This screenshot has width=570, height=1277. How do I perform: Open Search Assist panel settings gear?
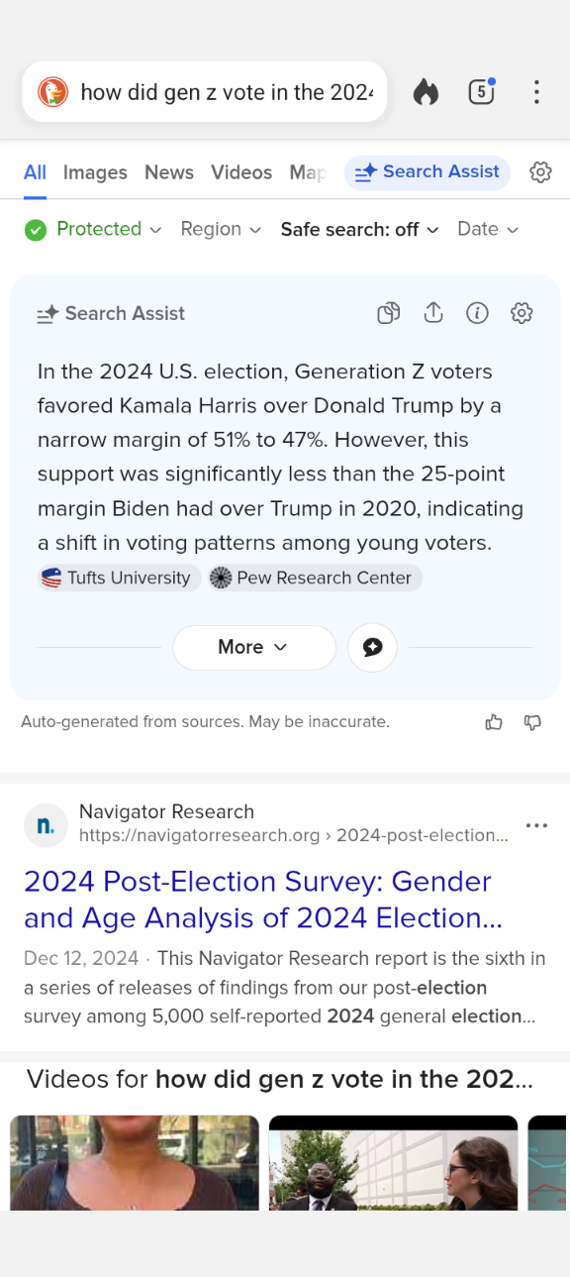coord(522,313)
